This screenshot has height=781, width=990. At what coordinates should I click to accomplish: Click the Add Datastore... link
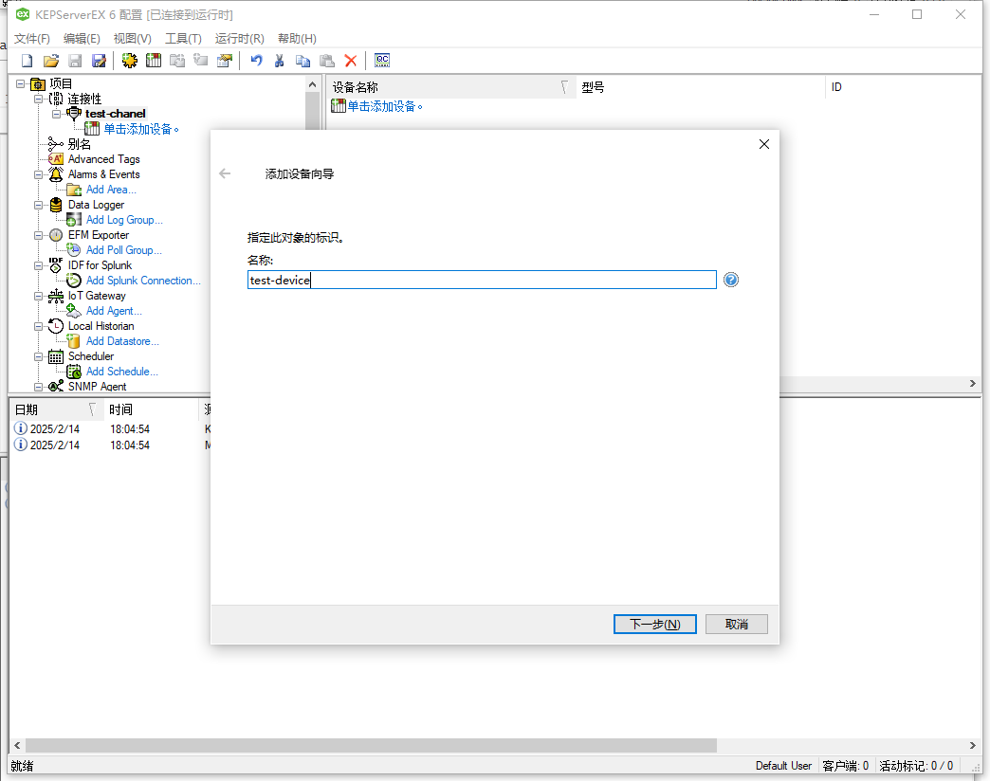tap(122, 340)
